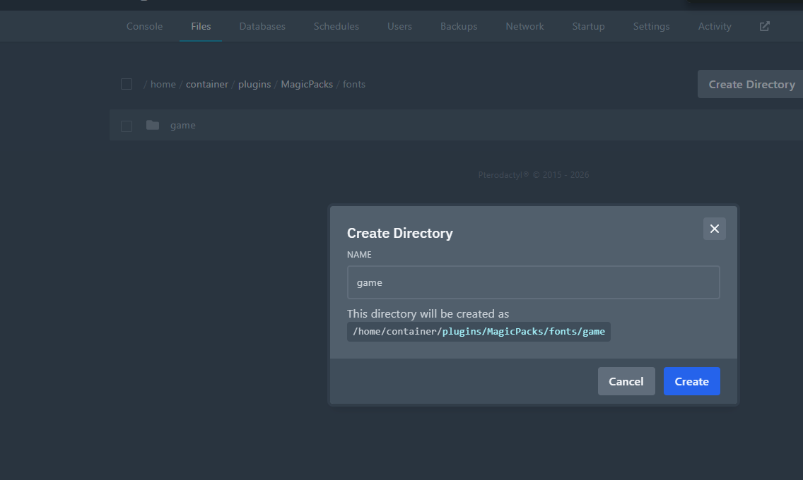
Task: Go to the Settings tab
Action: 652,26
